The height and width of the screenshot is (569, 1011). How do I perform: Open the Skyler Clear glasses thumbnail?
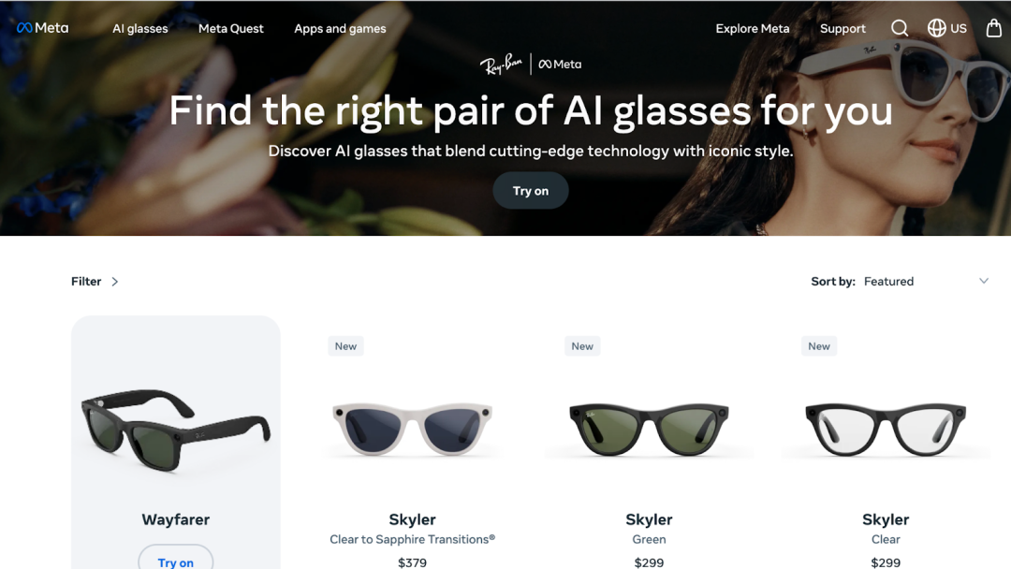point(886,428)
